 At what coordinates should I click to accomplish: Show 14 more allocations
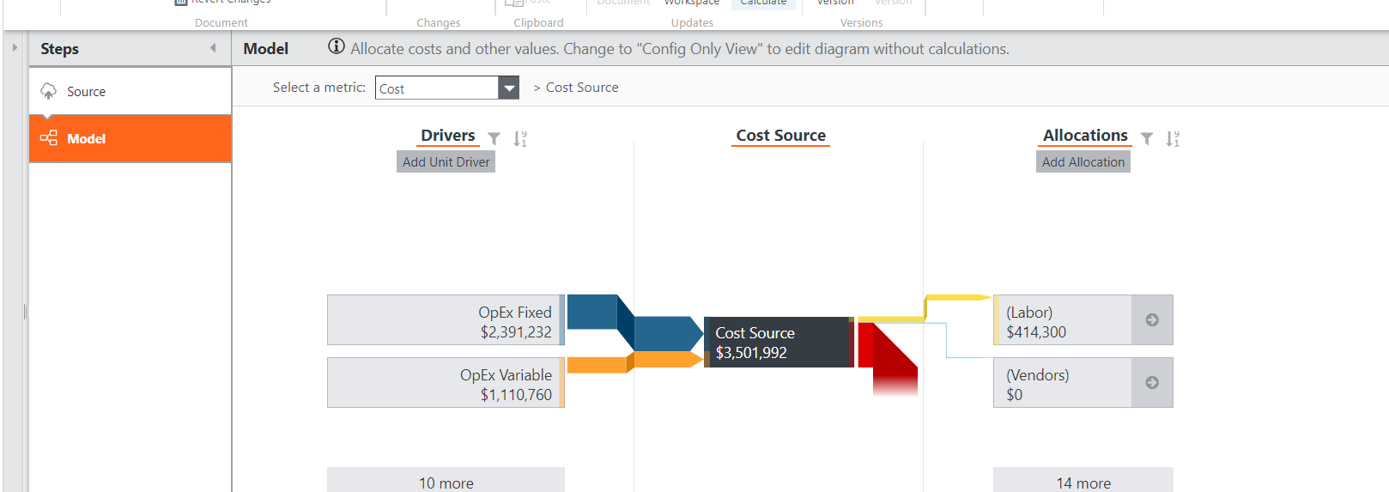(1083, 483)
